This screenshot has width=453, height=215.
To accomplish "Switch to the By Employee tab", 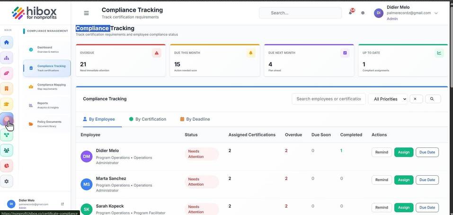I will [99, 119].
